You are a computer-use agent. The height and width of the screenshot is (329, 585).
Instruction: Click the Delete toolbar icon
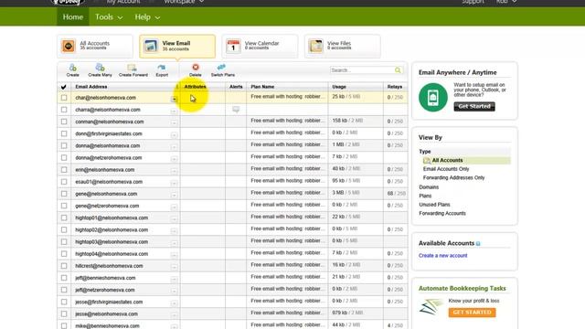tap(195, 67)
